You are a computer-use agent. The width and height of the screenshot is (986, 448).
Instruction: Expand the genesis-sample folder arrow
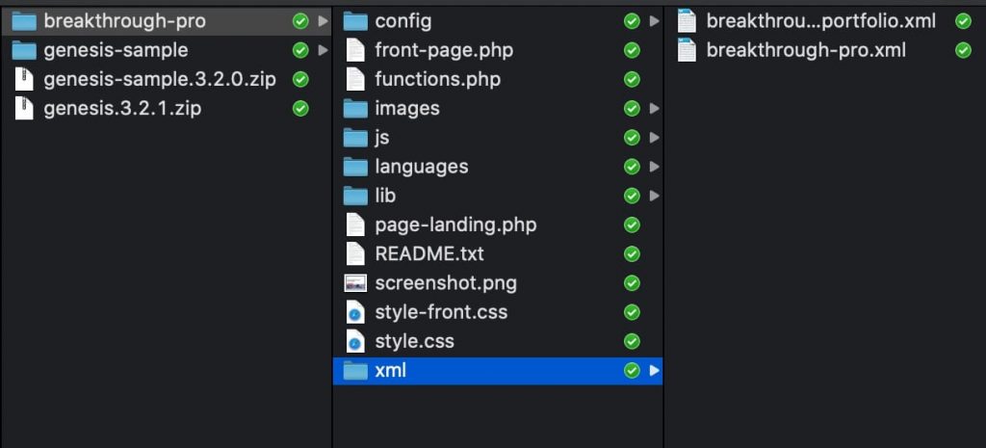[x=324, y=50]
